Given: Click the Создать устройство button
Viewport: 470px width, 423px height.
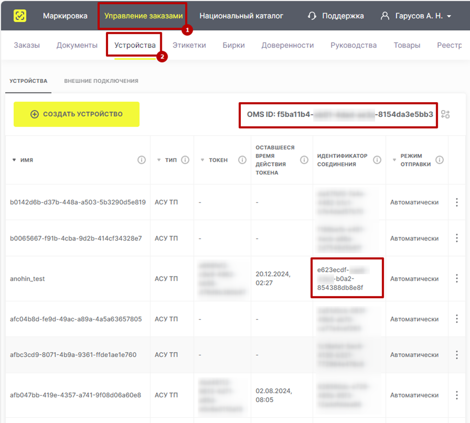Looking at the screenshot, I should click(x=76, y=114).
